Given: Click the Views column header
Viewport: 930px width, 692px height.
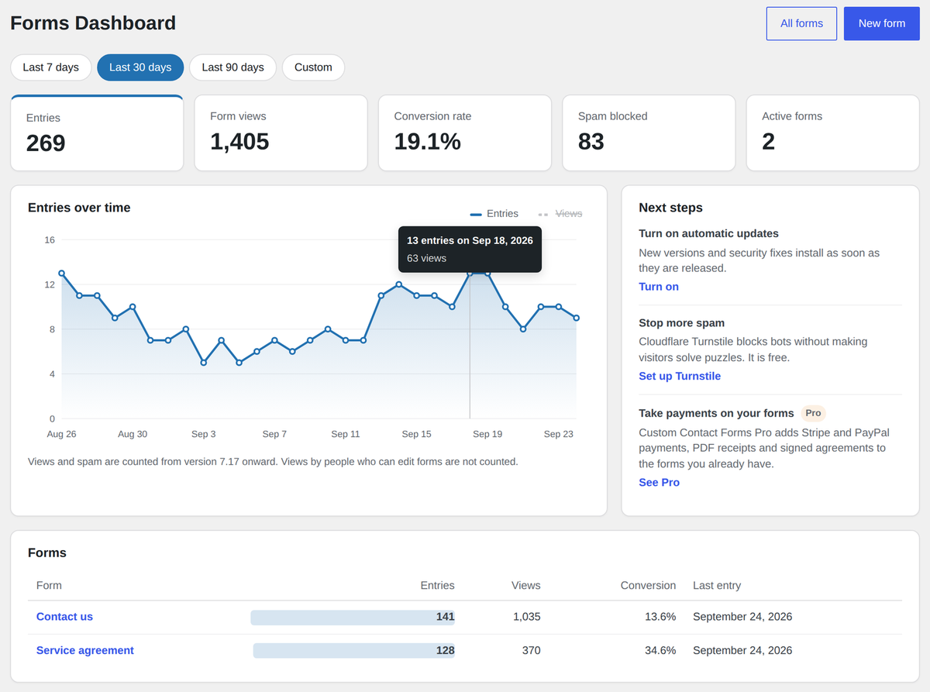Looking at the screenshot, I should (526, 585).
